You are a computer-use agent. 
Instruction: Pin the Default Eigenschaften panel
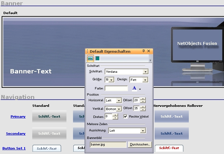(x=143, y=51)
